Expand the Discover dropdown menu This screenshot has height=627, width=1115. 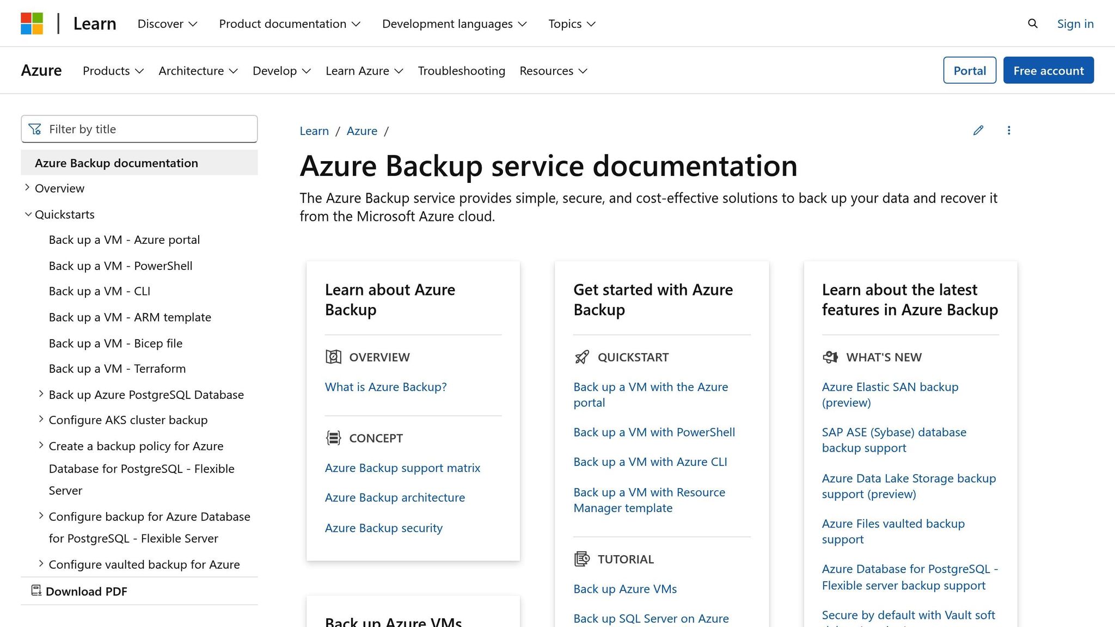click(167, 23)
